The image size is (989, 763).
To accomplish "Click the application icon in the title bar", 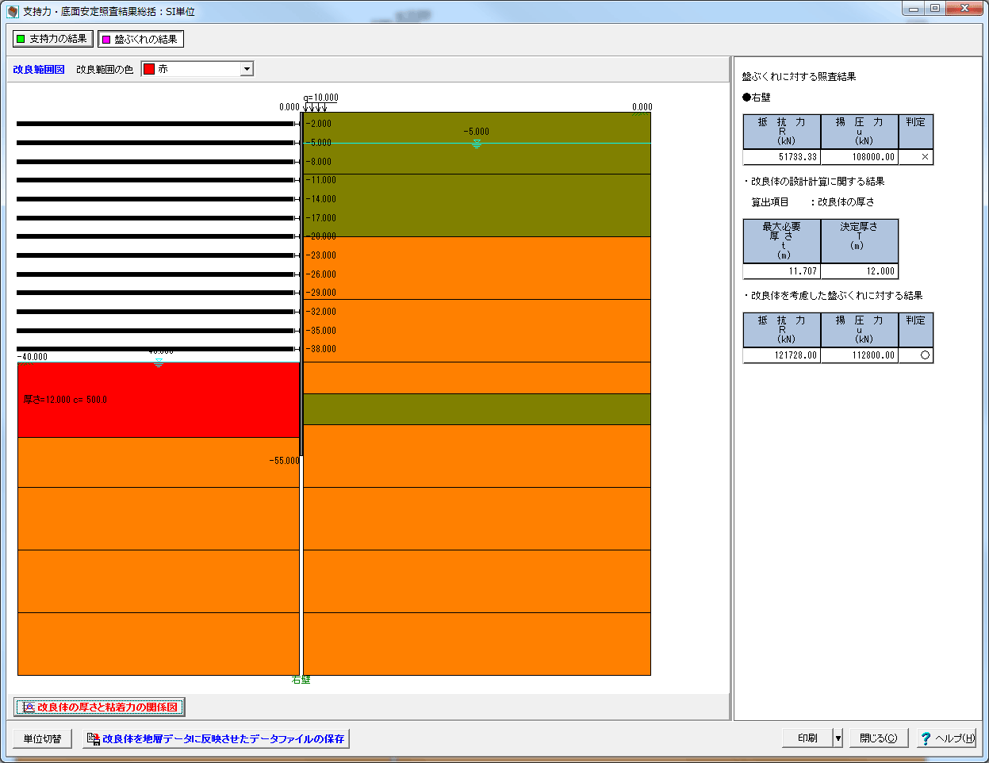I will click(12, 12).
